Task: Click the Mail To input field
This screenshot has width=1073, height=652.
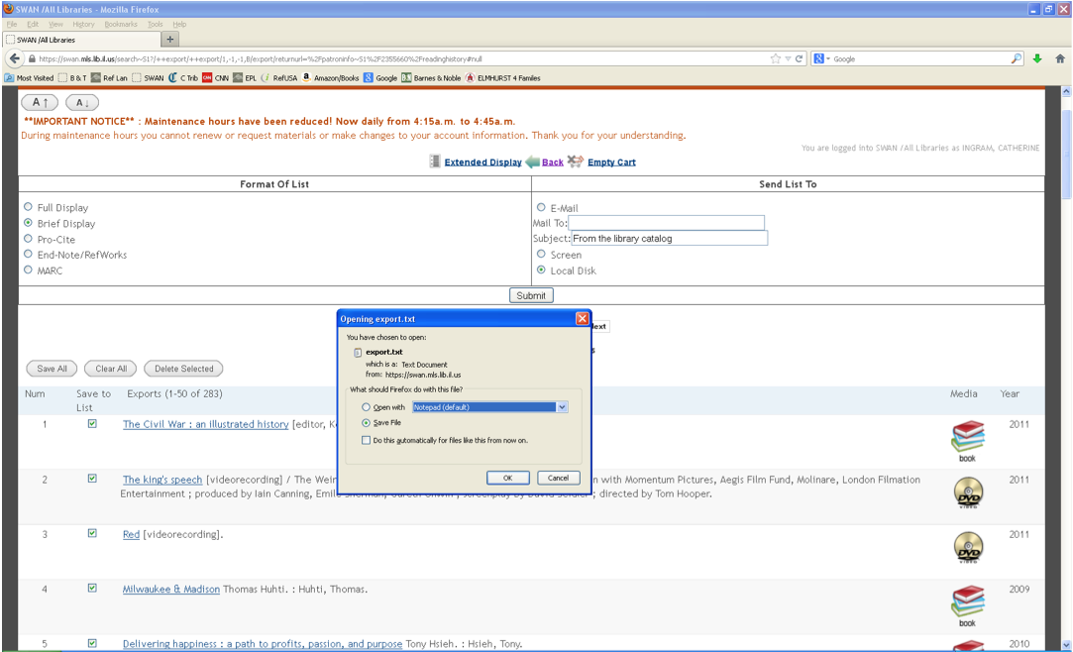Action: pyautogui.click(x=666, y=222)
